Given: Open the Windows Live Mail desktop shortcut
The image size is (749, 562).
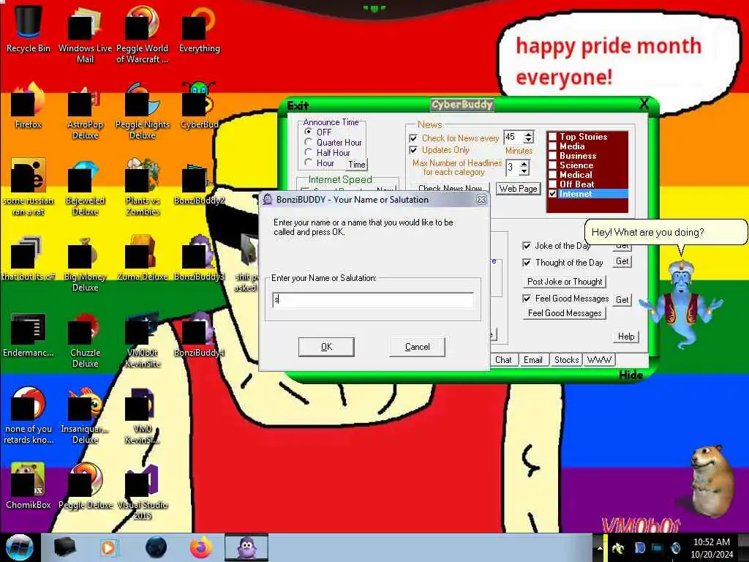Looking at the screenshot, I should (x=85, y=34).
